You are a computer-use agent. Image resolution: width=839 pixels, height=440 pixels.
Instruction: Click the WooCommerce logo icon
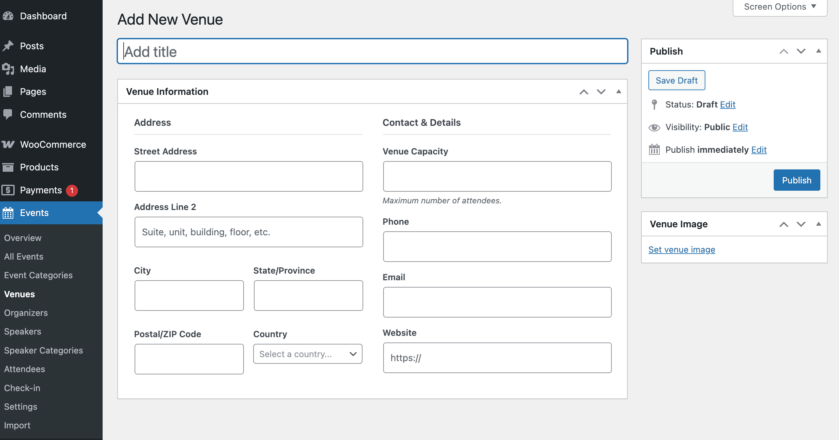[x=8, y=144]
